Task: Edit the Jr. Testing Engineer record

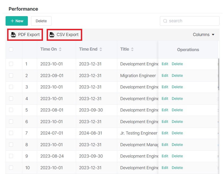Action: tap(165, 133)
